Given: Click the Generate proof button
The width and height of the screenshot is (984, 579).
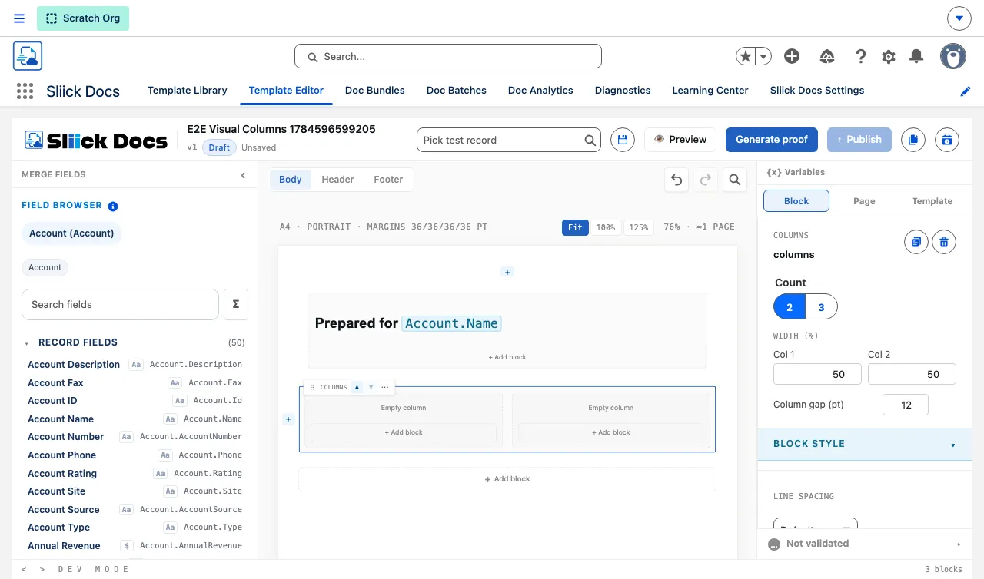Looking at the screenshot, I should tap(772, 140).
